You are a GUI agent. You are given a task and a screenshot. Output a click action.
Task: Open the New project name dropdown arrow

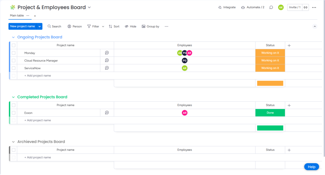(40, 27)
